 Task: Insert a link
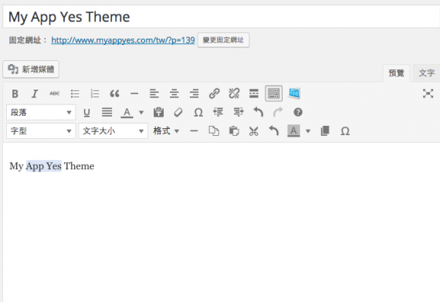tap(214, 93)
